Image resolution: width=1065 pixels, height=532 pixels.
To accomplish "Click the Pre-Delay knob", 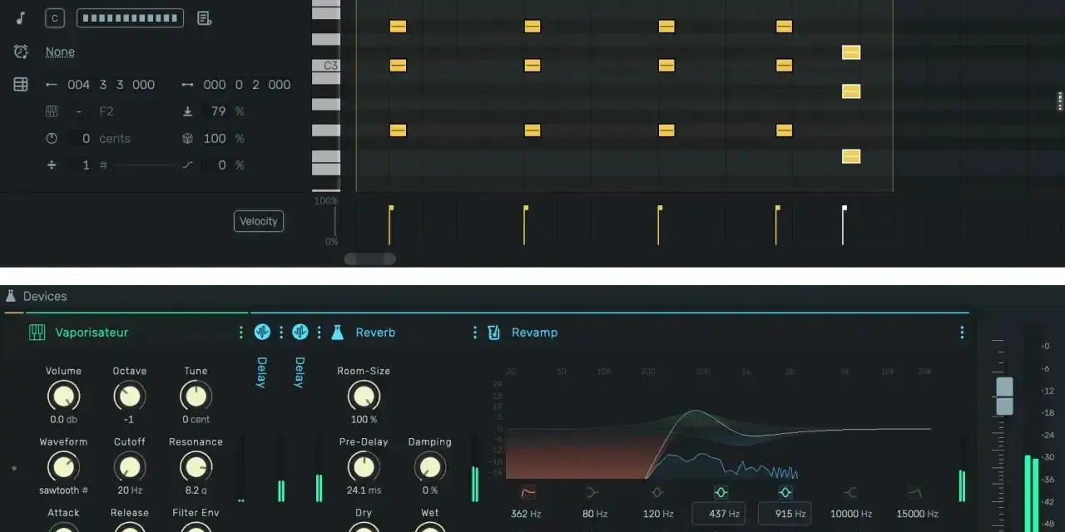I will pos(364,466).
